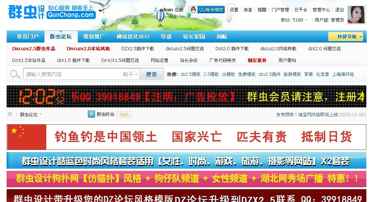Open the Dz!X1.5本站作品 link
377x202 pixels.
click(29, 60)
